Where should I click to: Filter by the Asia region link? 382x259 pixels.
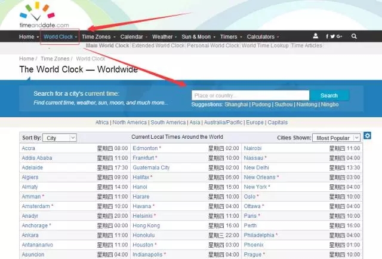point(195,122)
